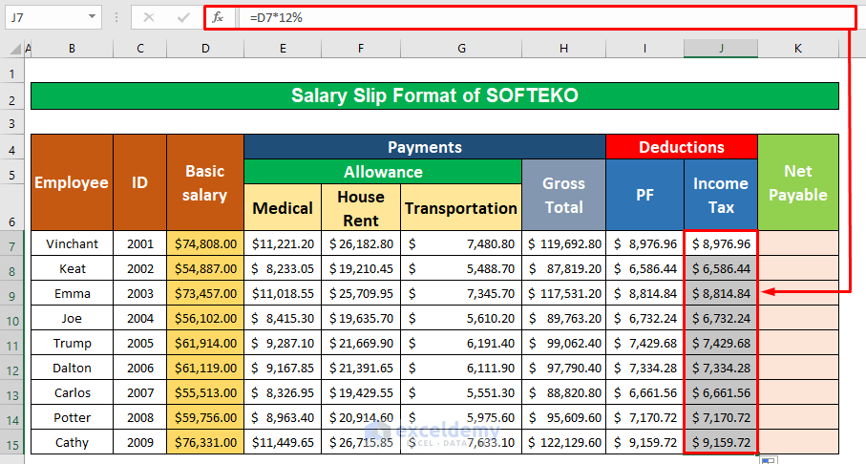Select row 9 header

11,294
